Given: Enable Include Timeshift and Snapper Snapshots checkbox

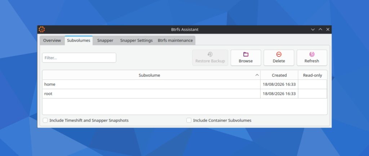Looking at the screenshot, I should tap(45, 120).
